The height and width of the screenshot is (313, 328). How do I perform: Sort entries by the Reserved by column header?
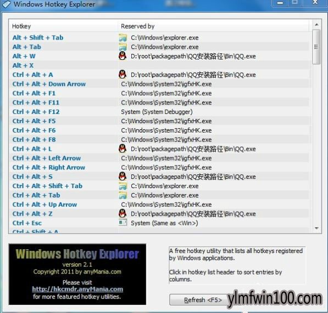click(x=213, y=26)
